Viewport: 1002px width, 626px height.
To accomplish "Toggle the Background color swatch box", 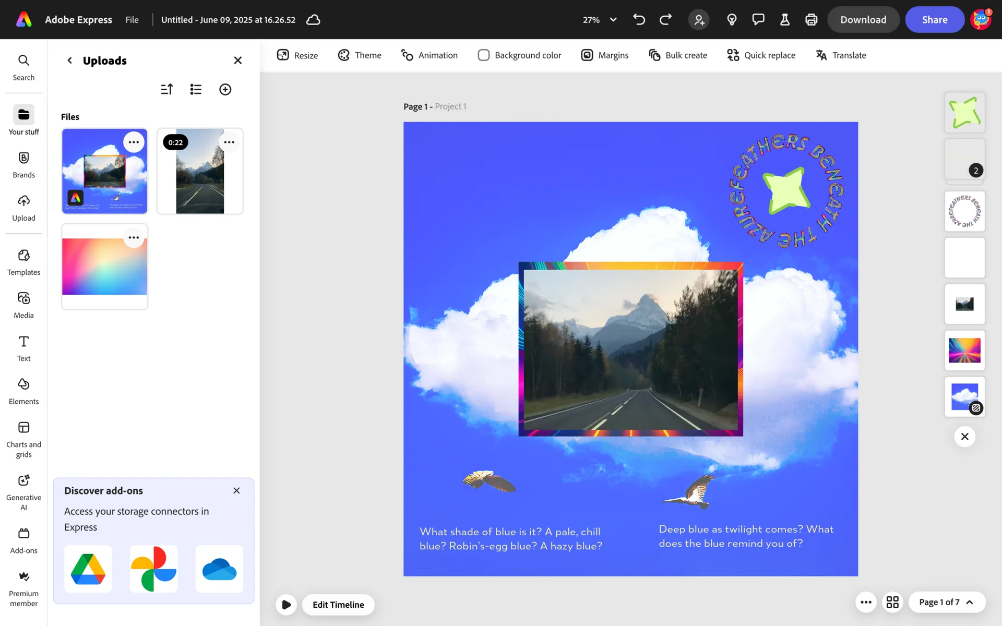I will pyautogui.click(x=483, y=55).
